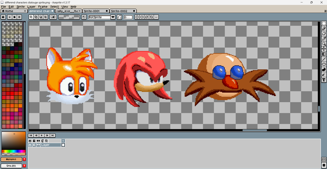Open the RotSprite algorithm dropdown arrow
This screenshot has height=169, width=327.
point(113,17)
